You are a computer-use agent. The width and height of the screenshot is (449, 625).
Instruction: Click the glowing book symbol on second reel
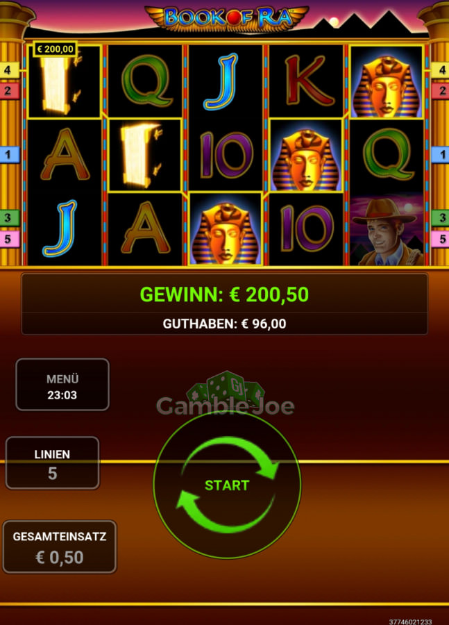pos(144,156)
